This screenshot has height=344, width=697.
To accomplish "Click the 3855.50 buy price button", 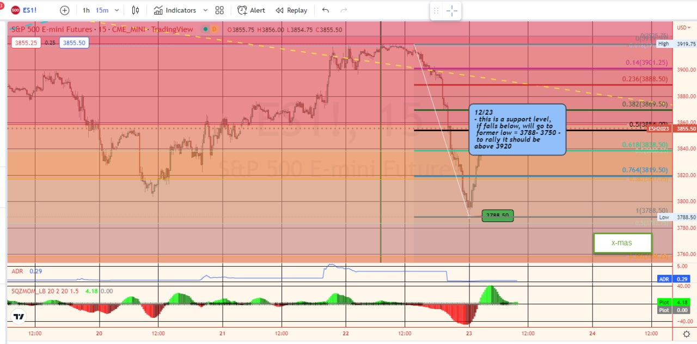I will tap(73, 42).
